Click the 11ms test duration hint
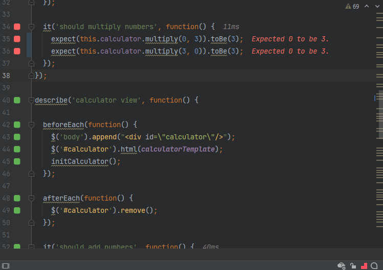 coord(231,27)
